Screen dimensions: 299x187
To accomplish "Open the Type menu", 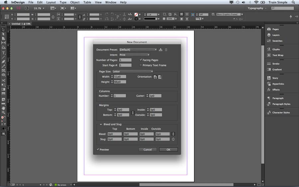I will pos(63,2).
